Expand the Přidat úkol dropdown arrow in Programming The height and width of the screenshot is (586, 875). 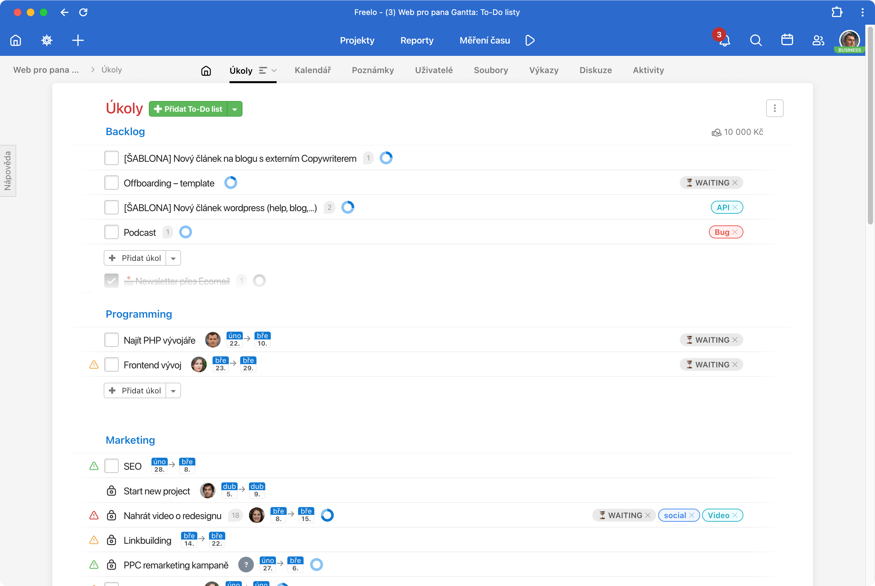(x=173, y=390)
